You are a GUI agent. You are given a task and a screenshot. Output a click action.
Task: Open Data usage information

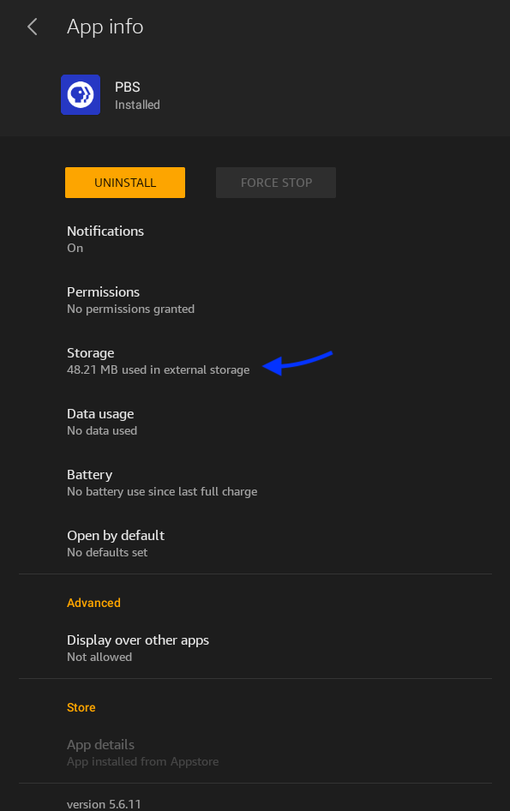(x=100, y=421)
